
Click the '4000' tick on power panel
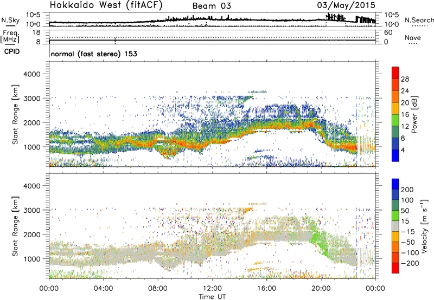click(x=32, y=74)
